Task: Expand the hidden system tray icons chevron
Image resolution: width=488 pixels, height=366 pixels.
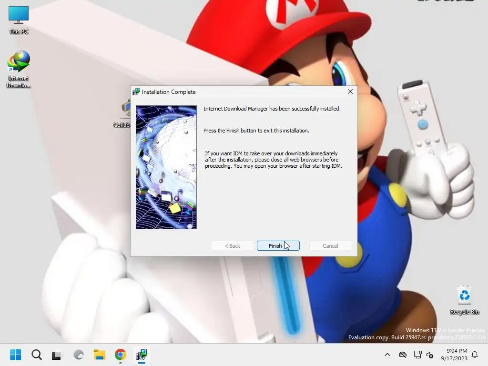Action: click(x=387, y=355)
